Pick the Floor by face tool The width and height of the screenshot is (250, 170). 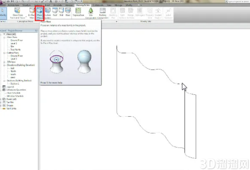[68, 12]
